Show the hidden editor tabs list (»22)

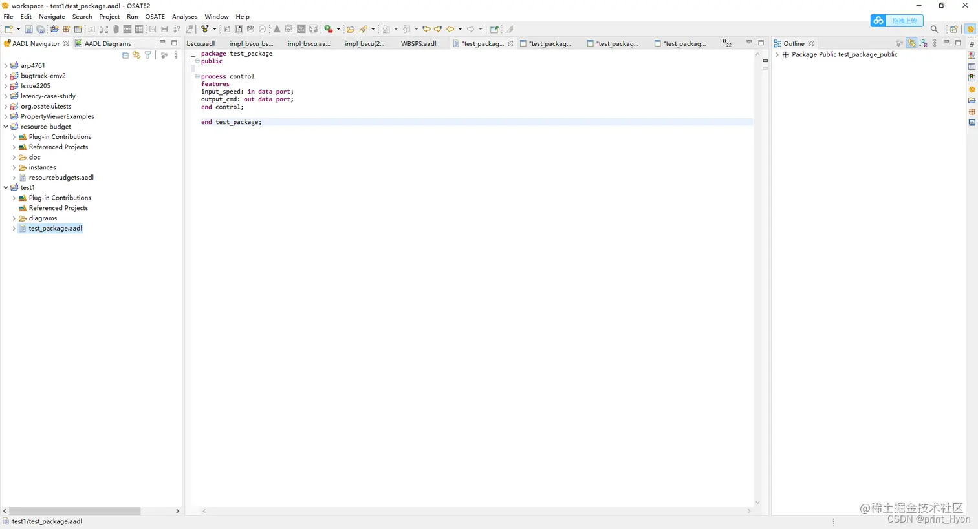[x=727, y=43]
